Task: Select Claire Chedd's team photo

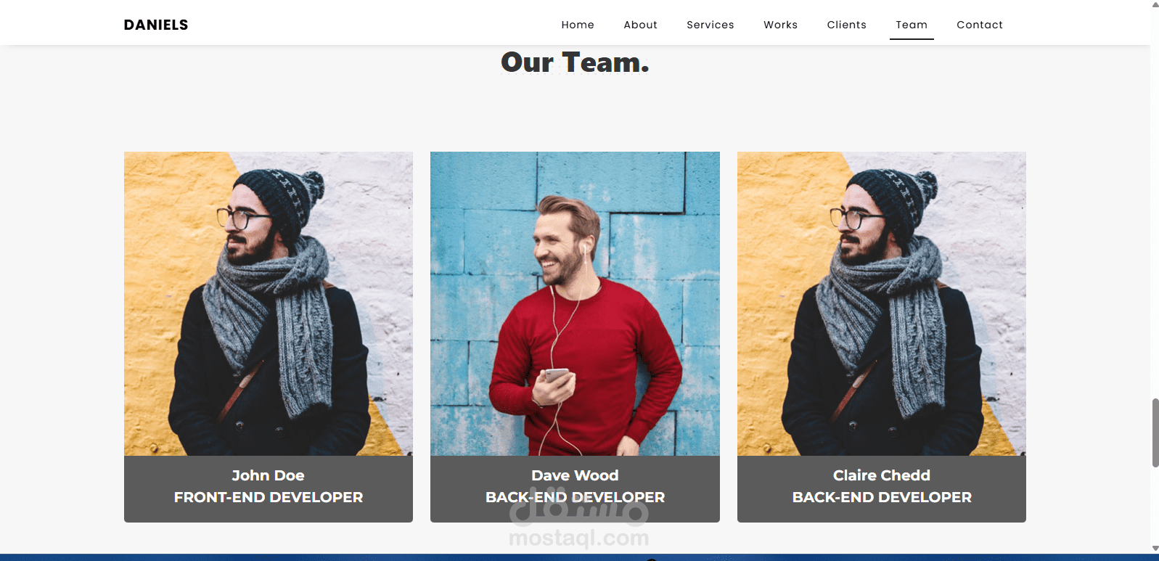Action: [882, 303]
